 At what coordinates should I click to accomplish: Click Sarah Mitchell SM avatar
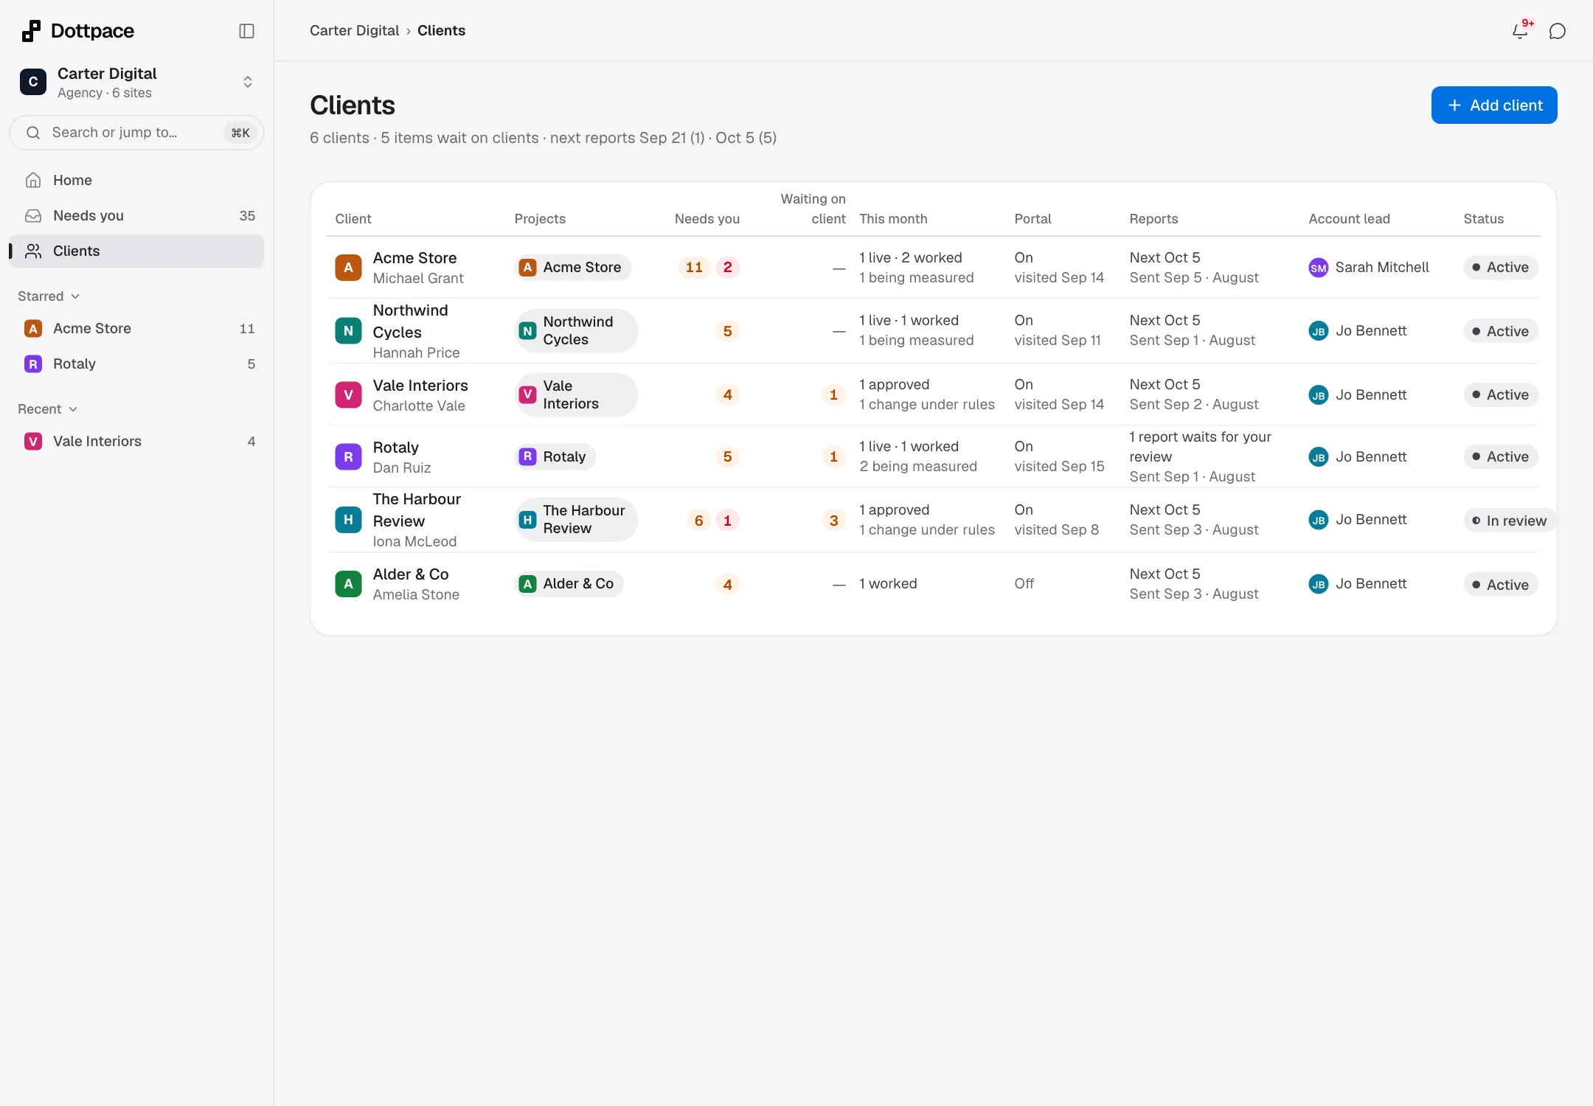pyautogui.click(x=1318, y=268)
